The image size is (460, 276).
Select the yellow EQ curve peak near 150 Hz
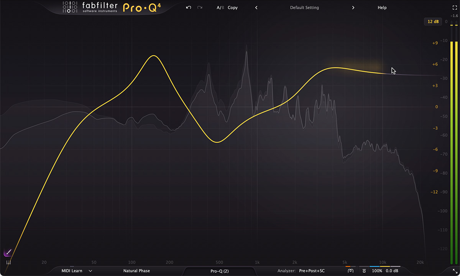tap(154, 56)
